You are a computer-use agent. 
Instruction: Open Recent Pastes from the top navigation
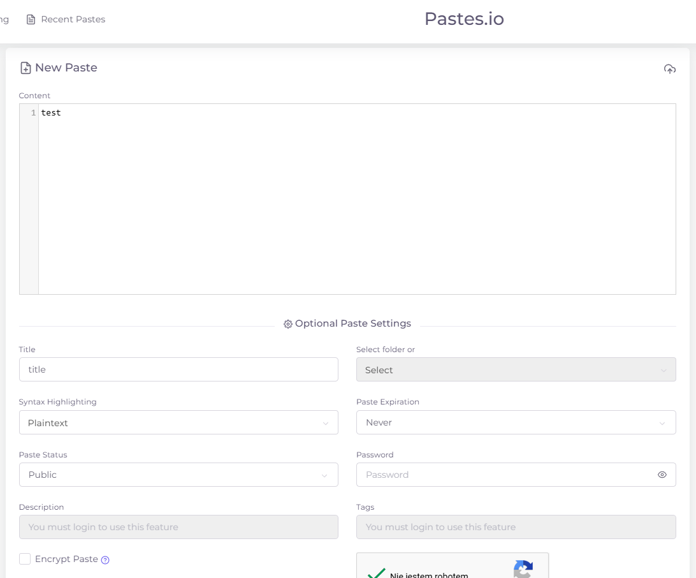(x=66, y=20)
